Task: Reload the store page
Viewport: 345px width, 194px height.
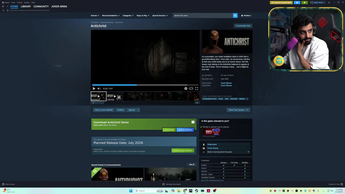Action: pyautogui.click(x=3, y=10)
